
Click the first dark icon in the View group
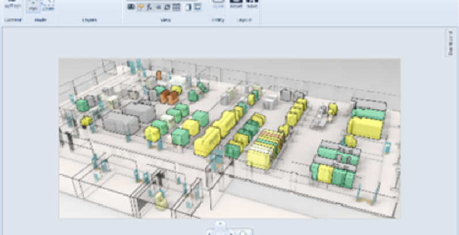coord(131,7)
